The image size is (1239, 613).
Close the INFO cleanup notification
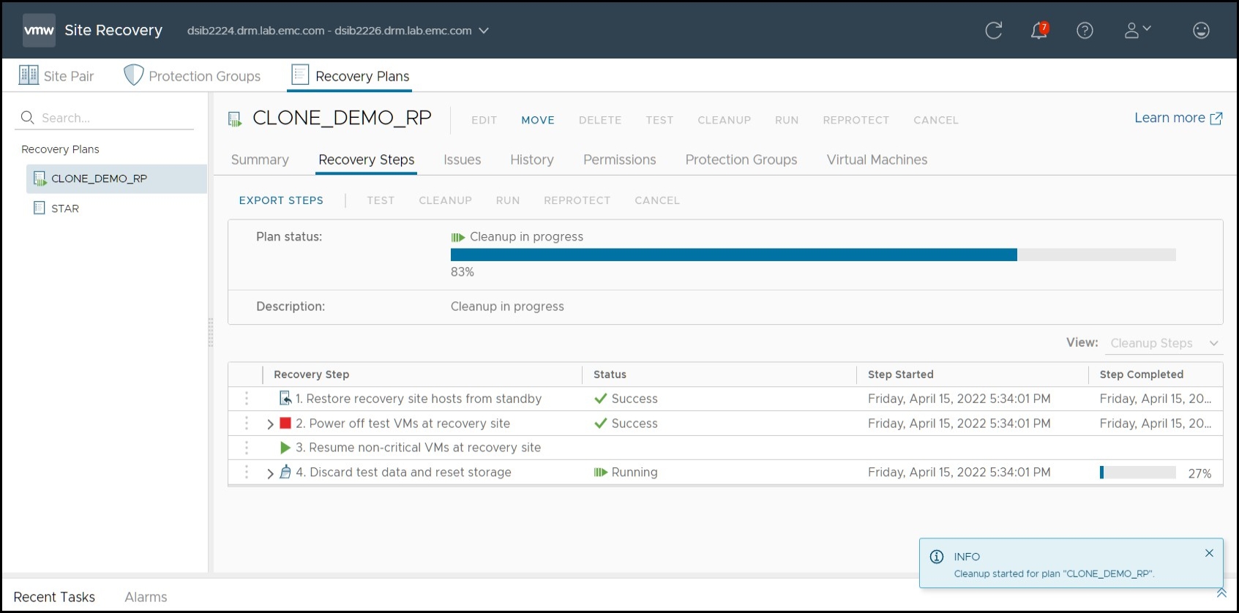tap(1209, 553)
